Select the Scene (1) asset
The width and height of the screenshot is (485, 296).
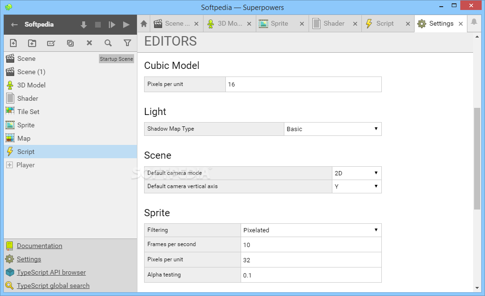pyautogui.click(x=70, y=72)
